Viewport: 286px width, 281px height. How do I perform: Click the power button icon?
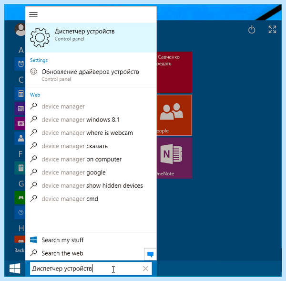252,30
